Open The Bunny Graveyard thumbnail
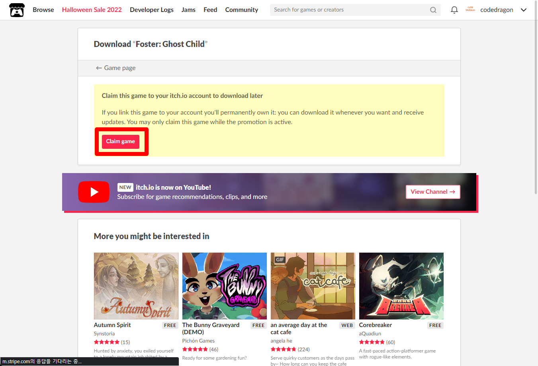 225,286
